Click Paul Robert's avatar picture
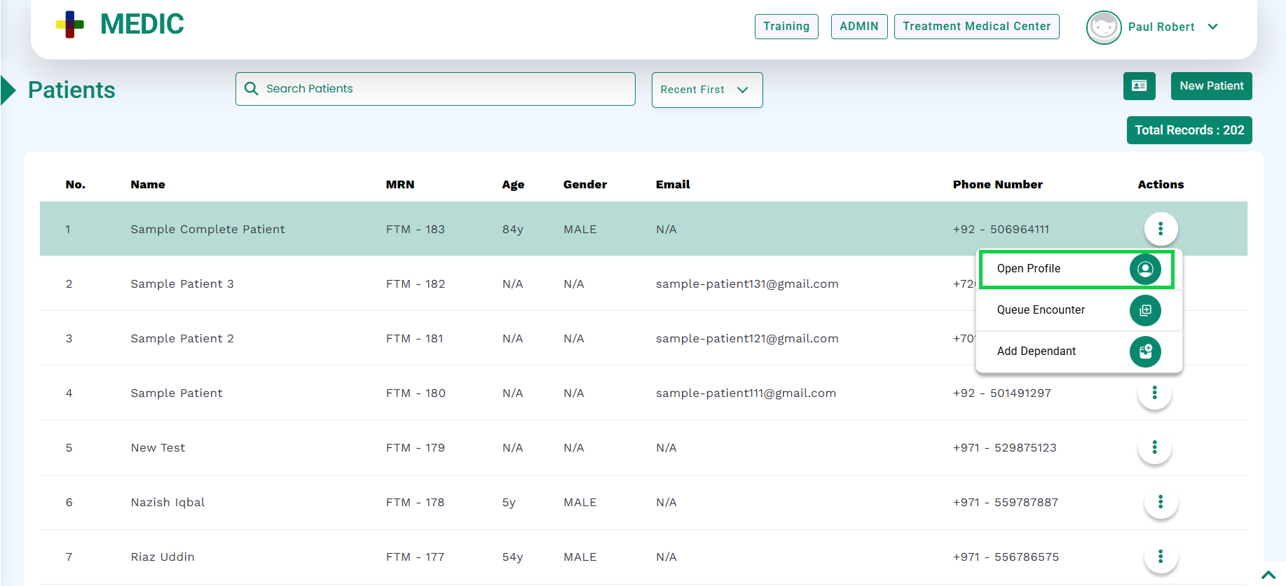This screenshot has height=586, width=1286. coord(1103,27)
